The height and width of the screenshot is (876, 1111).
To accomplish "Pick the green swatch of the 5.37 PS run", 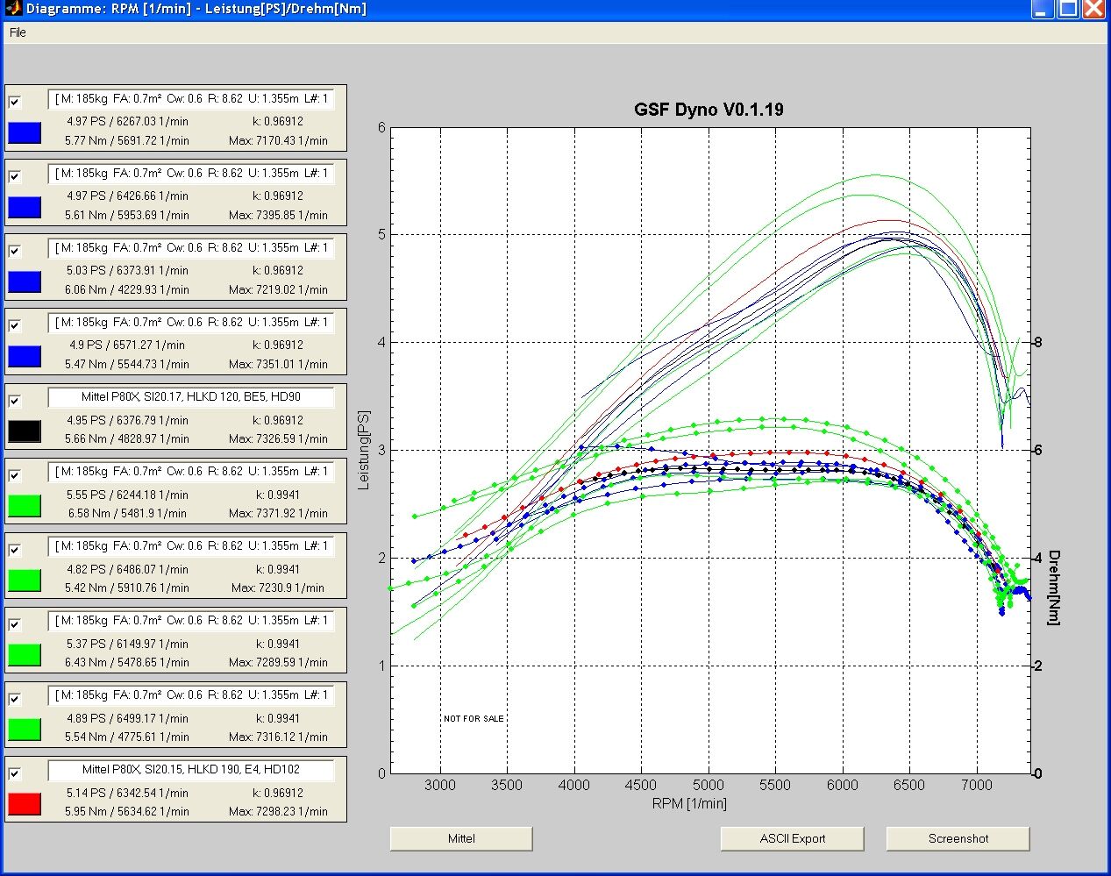I will click(x=25, y=655).
